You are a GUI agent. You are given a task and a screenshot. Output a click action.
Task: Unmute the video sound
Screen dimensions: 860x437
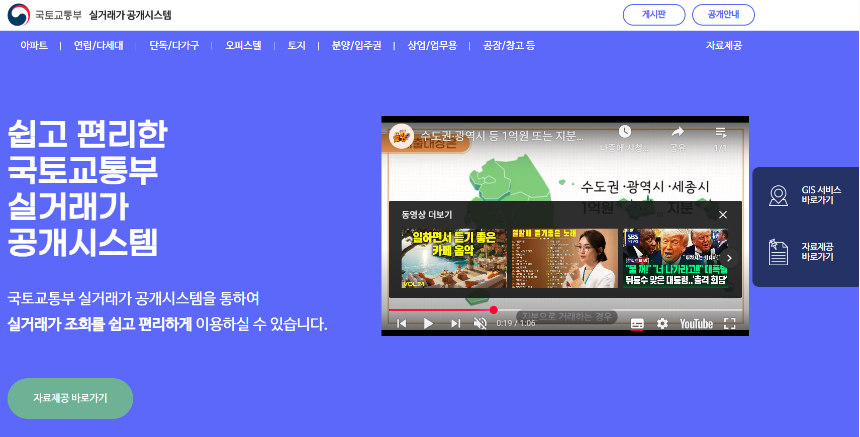[480, 323]
